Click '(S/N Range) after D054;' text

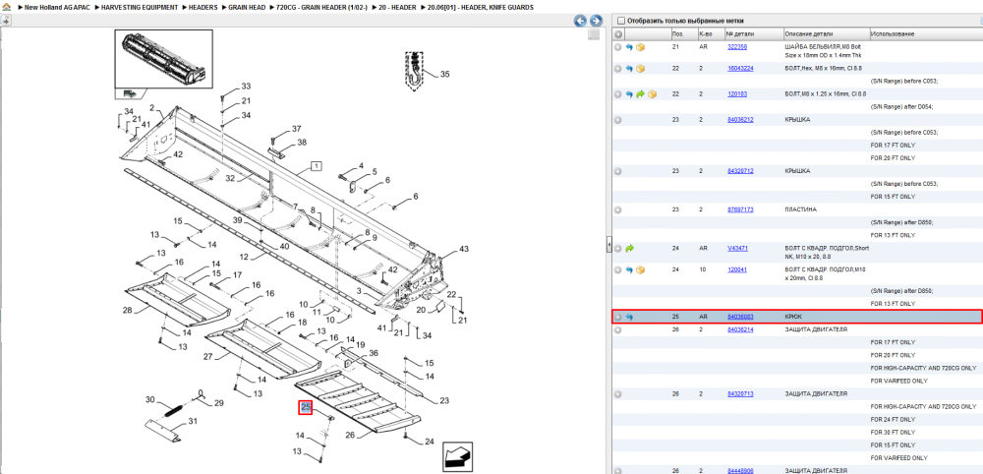(902, 106)
